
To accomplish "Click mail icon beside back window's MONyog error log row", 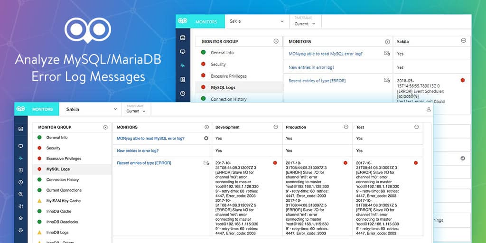I will click(x=387, y=53).
